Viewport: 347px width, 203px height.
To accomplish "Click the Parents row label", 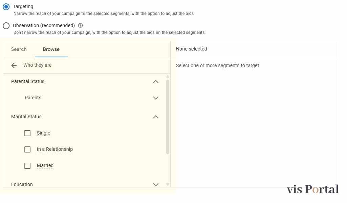I will coord(33,98).
